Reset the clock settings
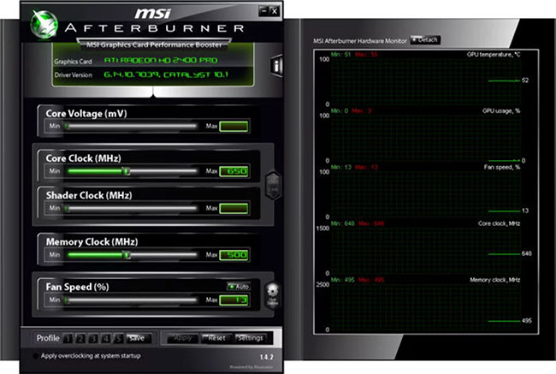 pyautogui.click(x=216, y=338)
